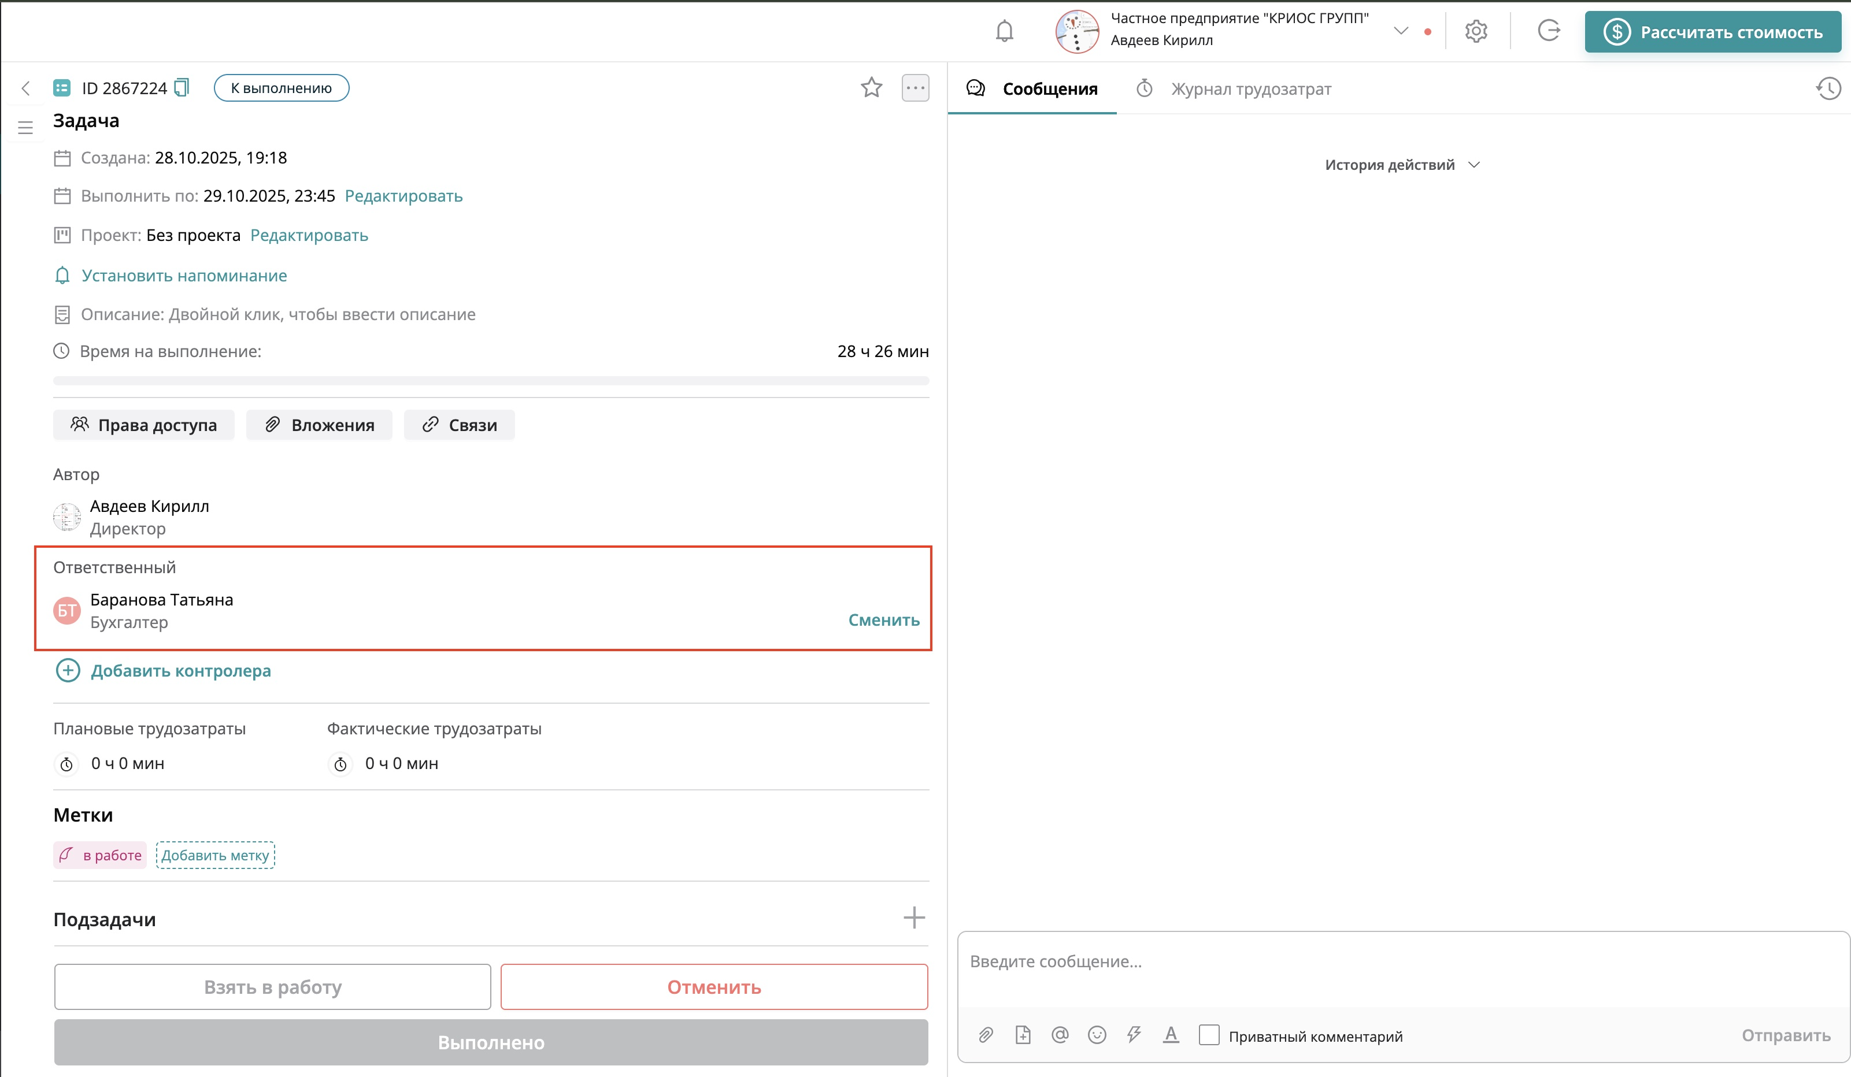1851x1077 pixels.
Task: Open company account dropdown chevron
Action: pos(1401,31)
